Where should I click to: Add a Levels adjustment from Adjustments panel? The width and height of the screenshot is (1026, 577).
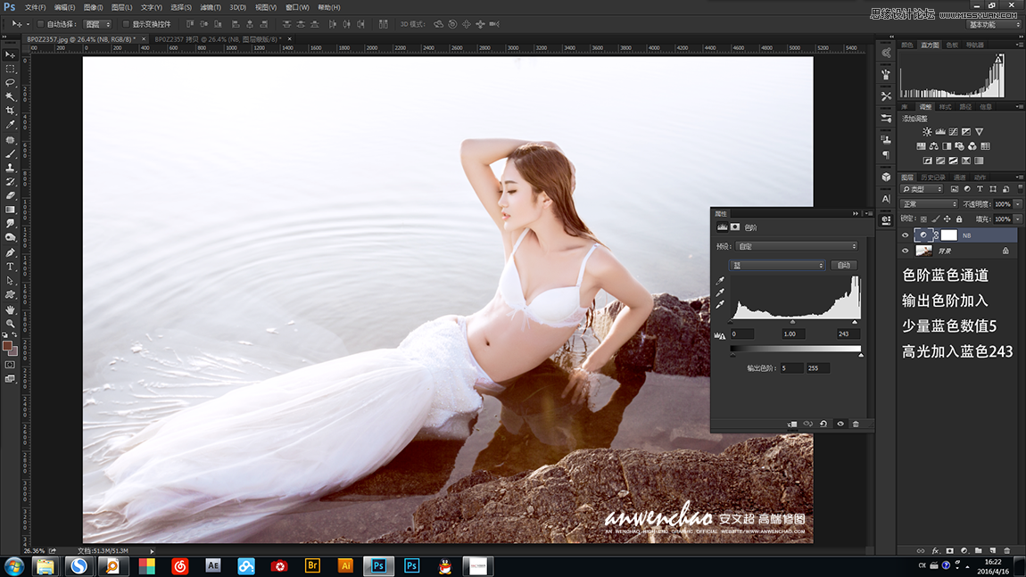pyautogui.click(x=940, y=131)
